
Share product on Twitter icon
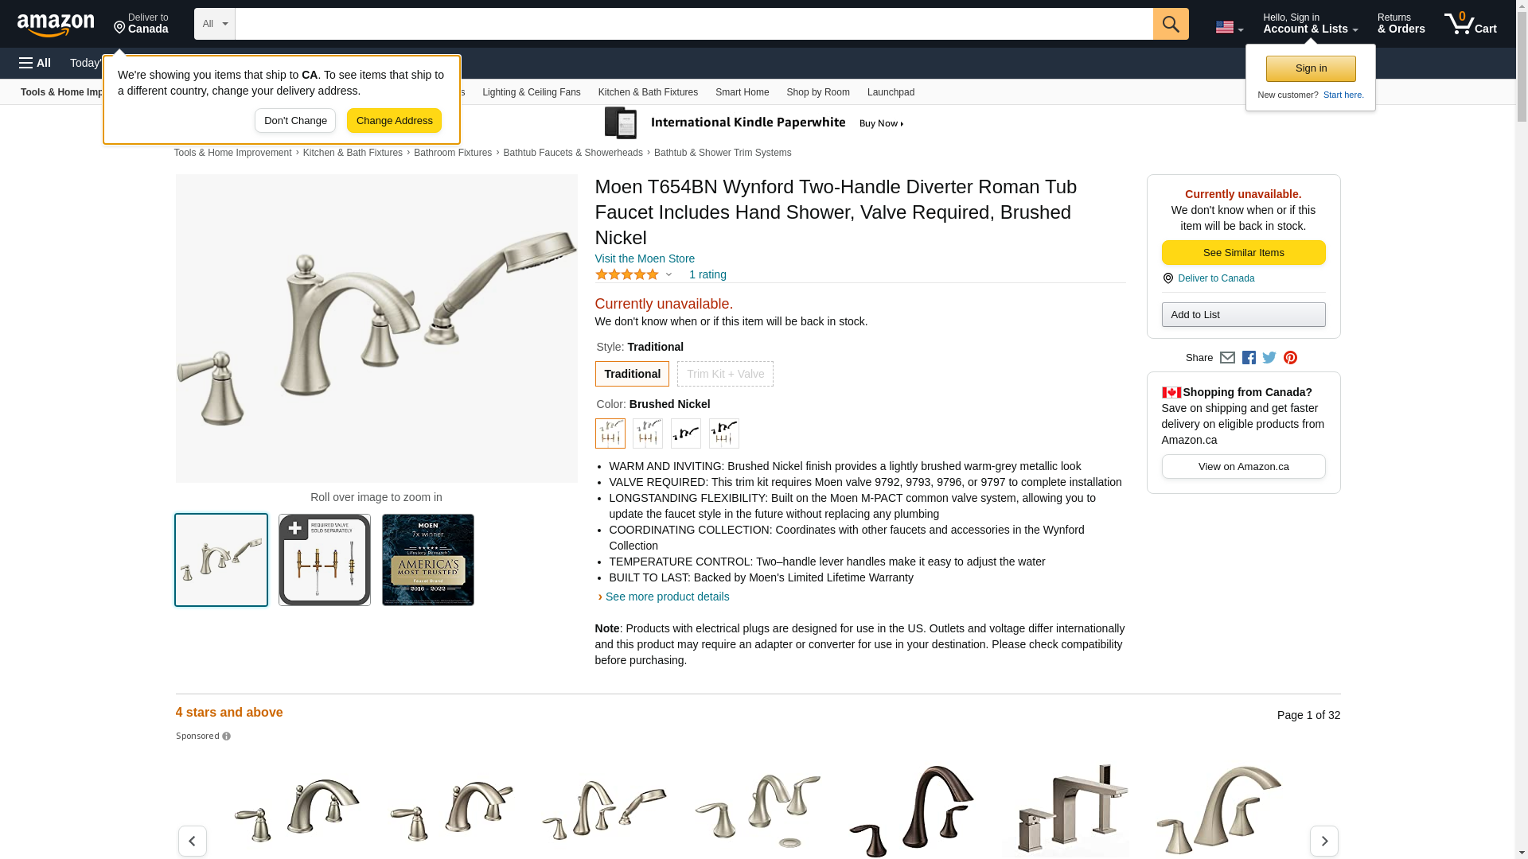(1269, 358)
